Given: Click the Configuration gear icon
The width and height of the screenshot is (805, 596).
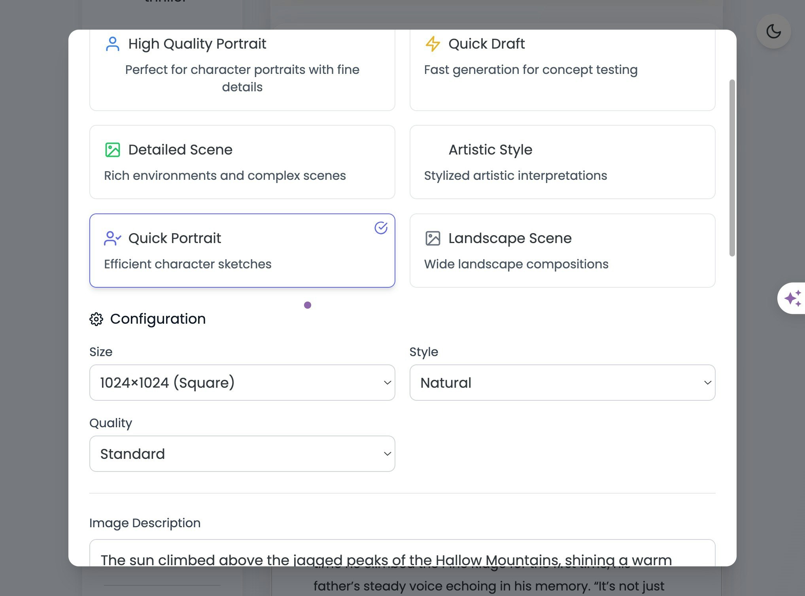Looking at the screenshot, I should [96, 319].
